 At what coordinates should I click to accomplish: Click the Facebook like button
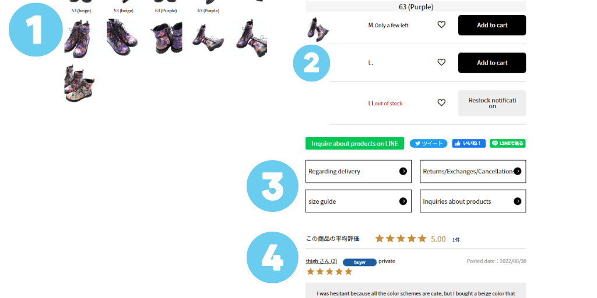pyautogui.click(x=469, y=143)
